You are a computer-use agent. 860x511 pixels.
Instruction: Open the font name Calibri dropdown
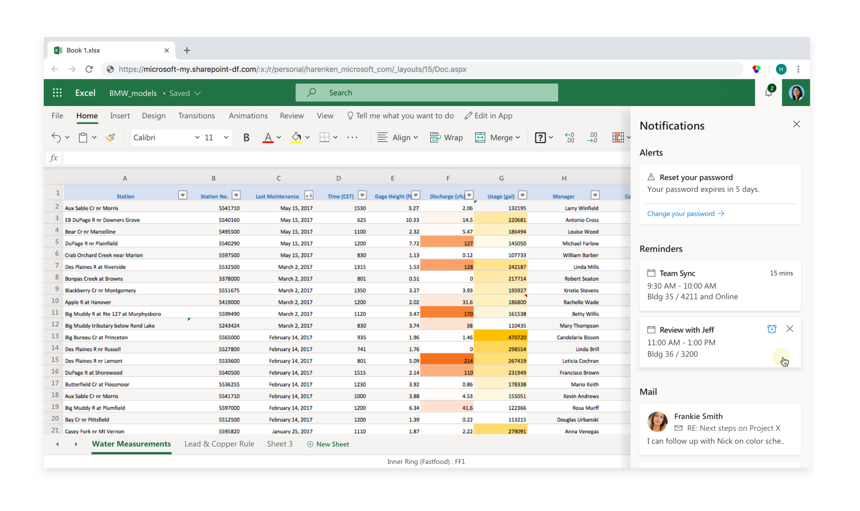point(197,138)
